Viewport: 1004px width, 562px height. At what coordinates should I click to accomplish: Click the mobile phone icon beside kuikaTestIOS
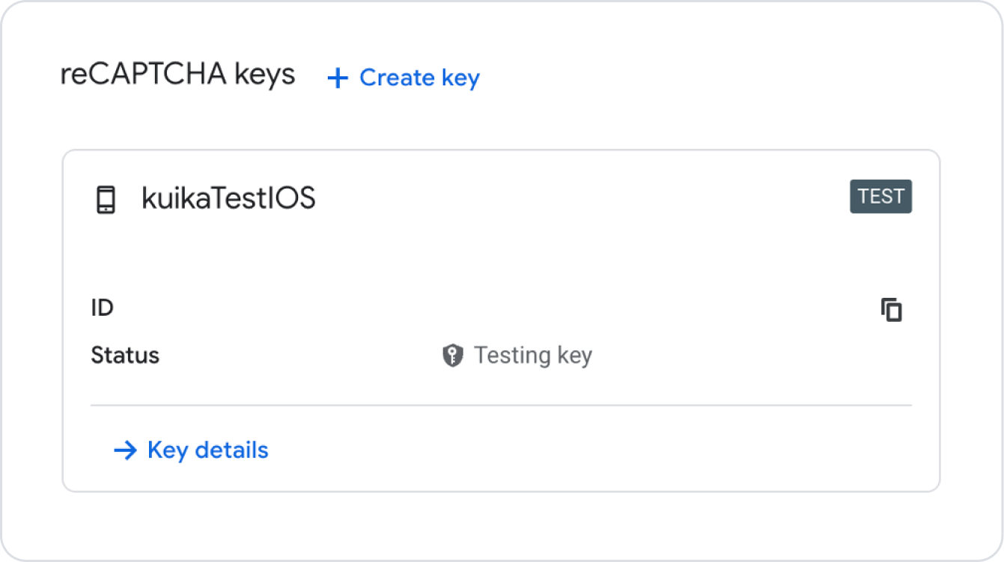(x=106, y=200)
